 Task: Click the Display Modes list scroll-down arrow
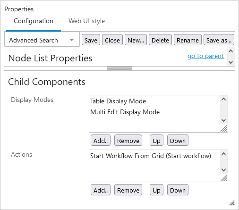click(223, 120)
